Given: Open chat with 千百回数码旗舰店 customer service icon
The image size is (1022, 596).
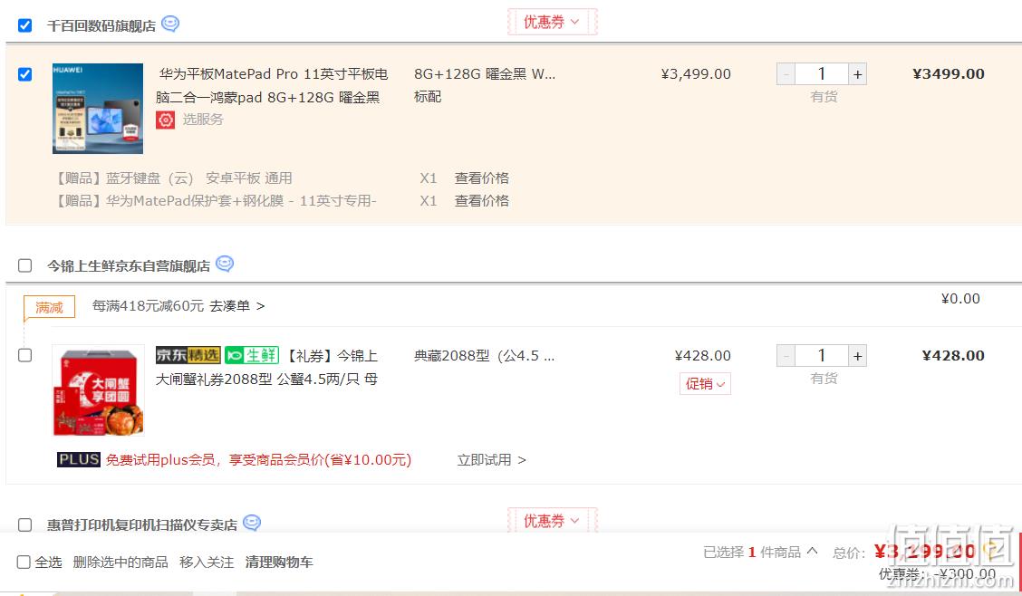Looking at the screenshot, I should (x=170, y=24).
